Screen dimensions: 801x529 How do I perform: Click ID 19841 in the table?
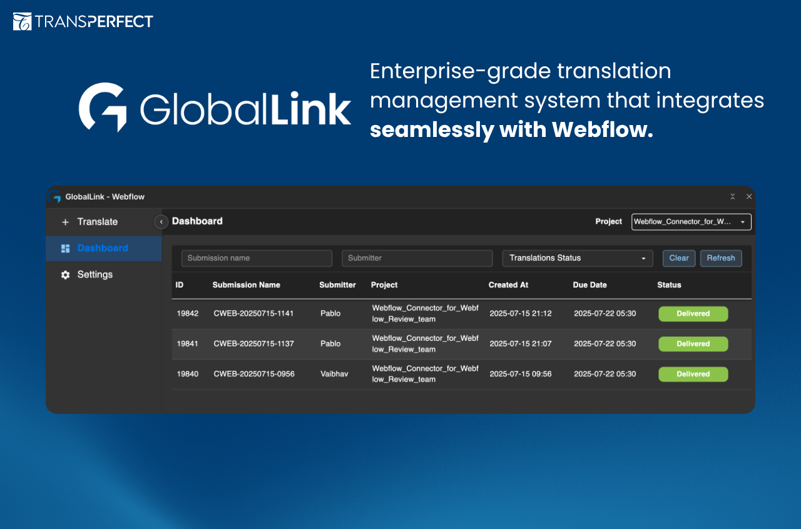[188, 344]
